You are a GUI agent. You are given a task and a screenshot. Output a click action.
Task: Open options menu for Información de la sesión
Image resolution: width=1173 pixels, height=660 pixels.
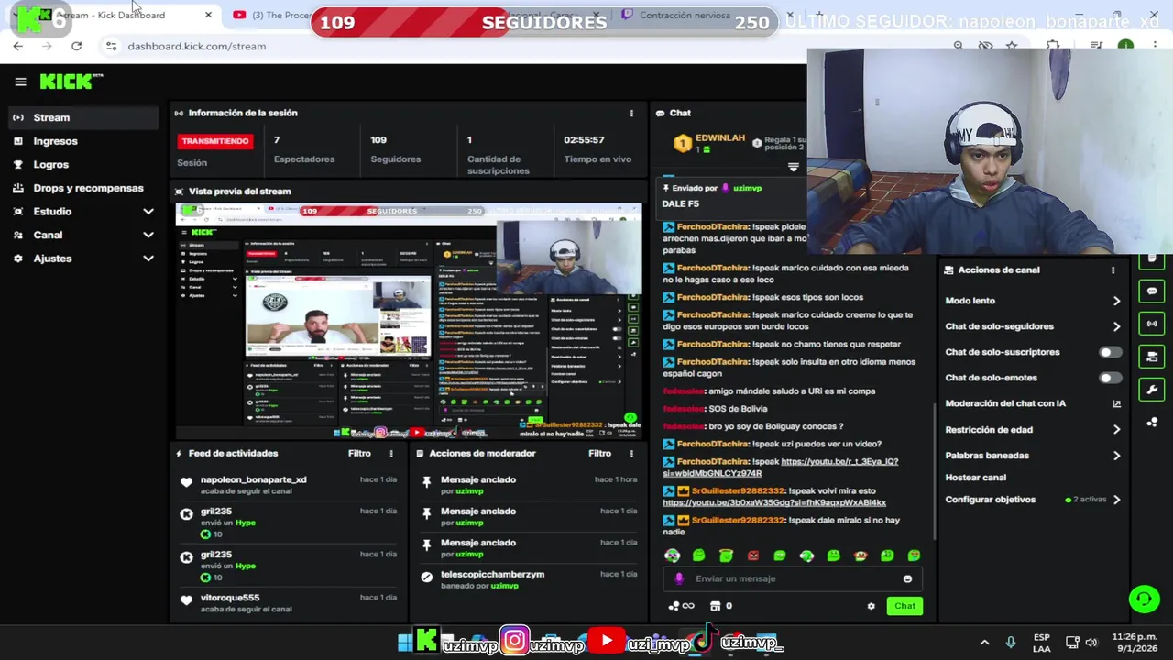coord(630,113)
